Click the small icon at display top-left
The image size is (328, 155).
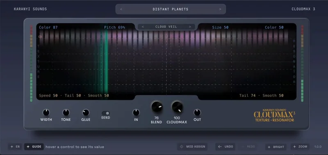coord(40,37)
